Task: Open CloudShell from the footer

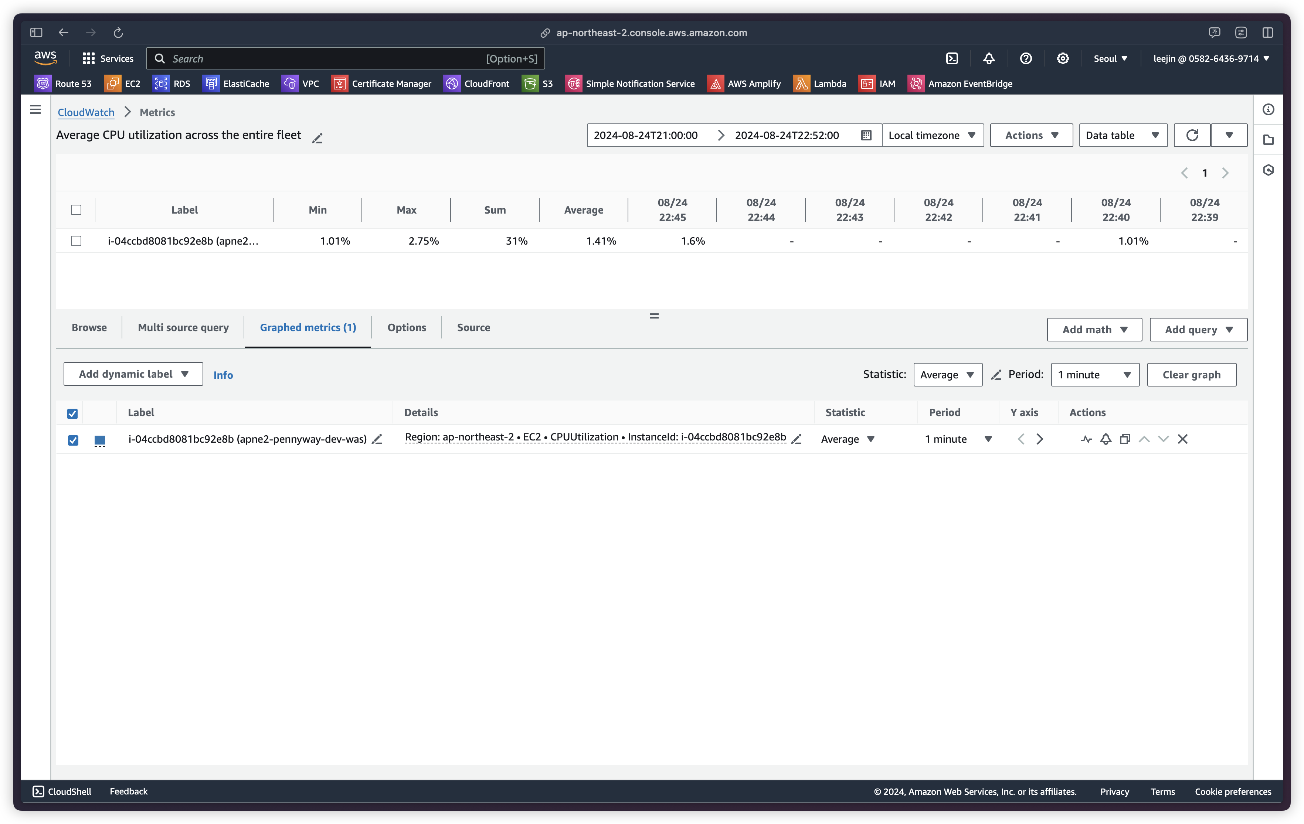Action: 62,791
